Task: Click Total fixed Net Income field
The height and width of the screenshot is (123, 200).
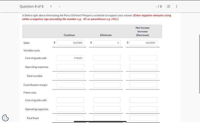Action: [x=144, y=118]
